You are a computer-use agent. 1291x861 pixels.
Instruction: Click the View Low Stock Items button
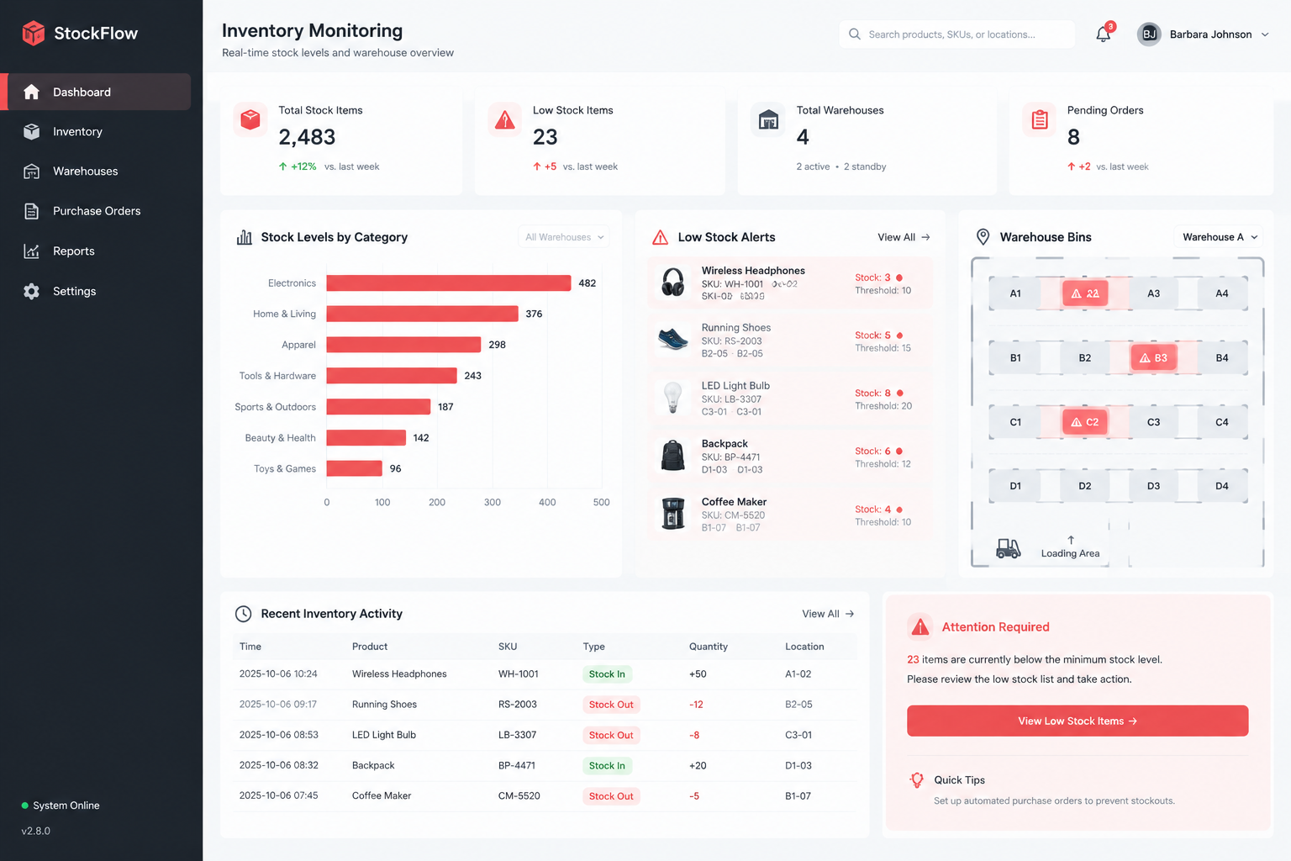point(1078,721)
